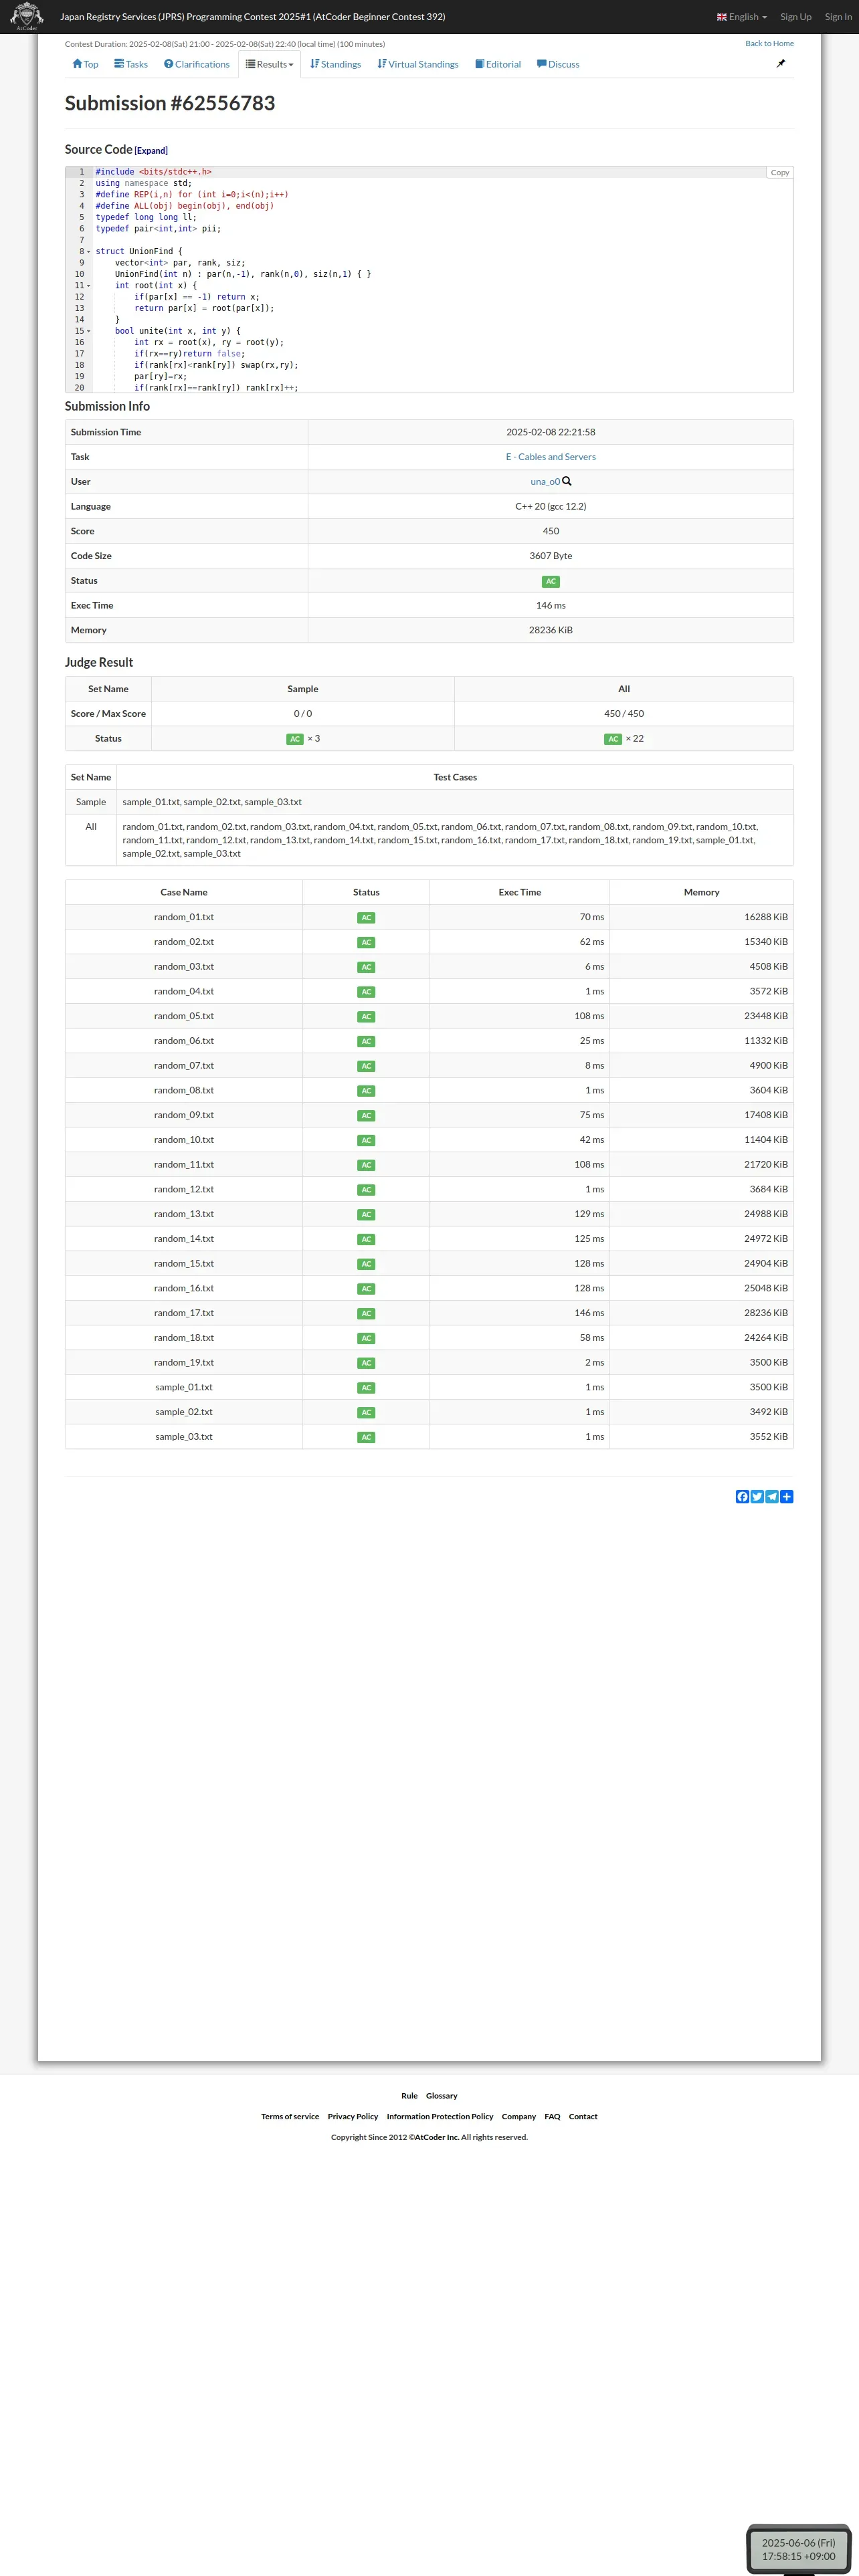Click the pin icon beside contest tabs
859x2576 pixels.
[x=781, y=64]
